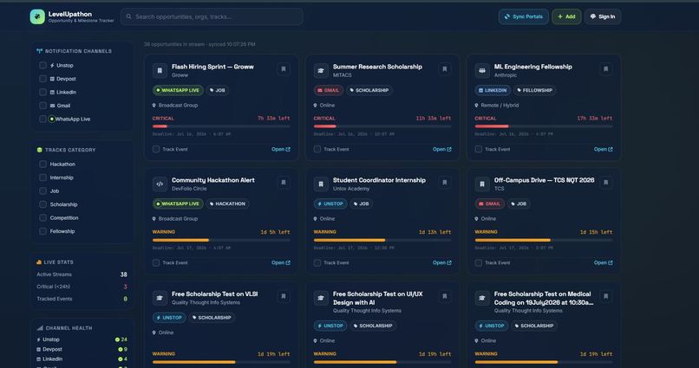Click the HACKATHON tag on Community Hackathon Alert

click(227, 203)
